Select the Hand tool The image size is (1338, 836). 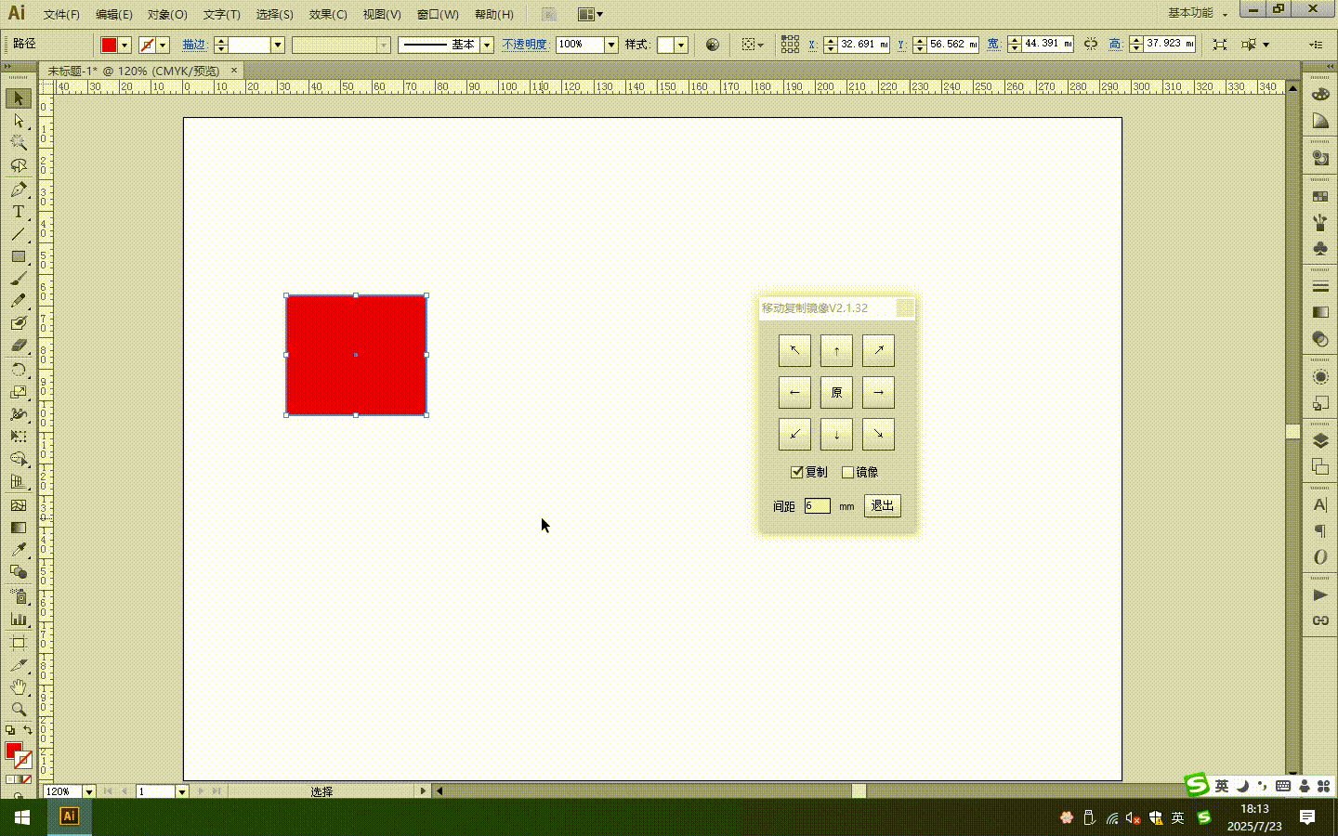(19, 687)
